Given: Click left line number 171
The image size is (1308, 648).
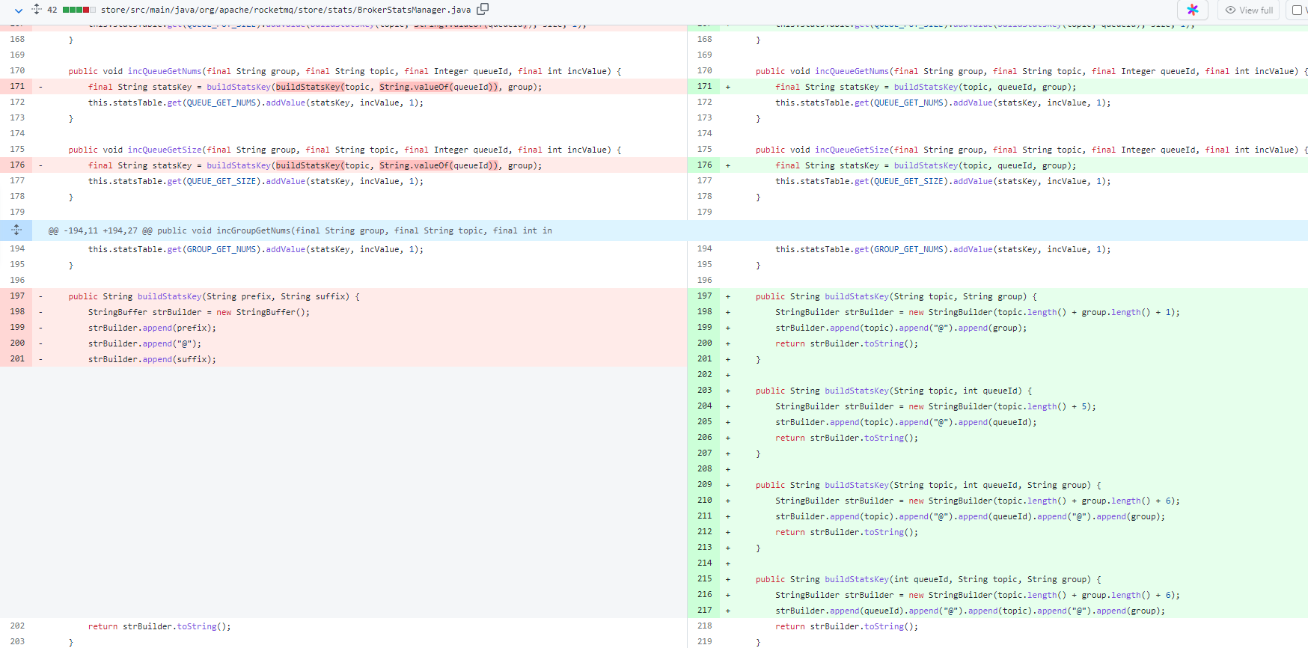Looking at the screenshot, I should click(x=17, y=87).
